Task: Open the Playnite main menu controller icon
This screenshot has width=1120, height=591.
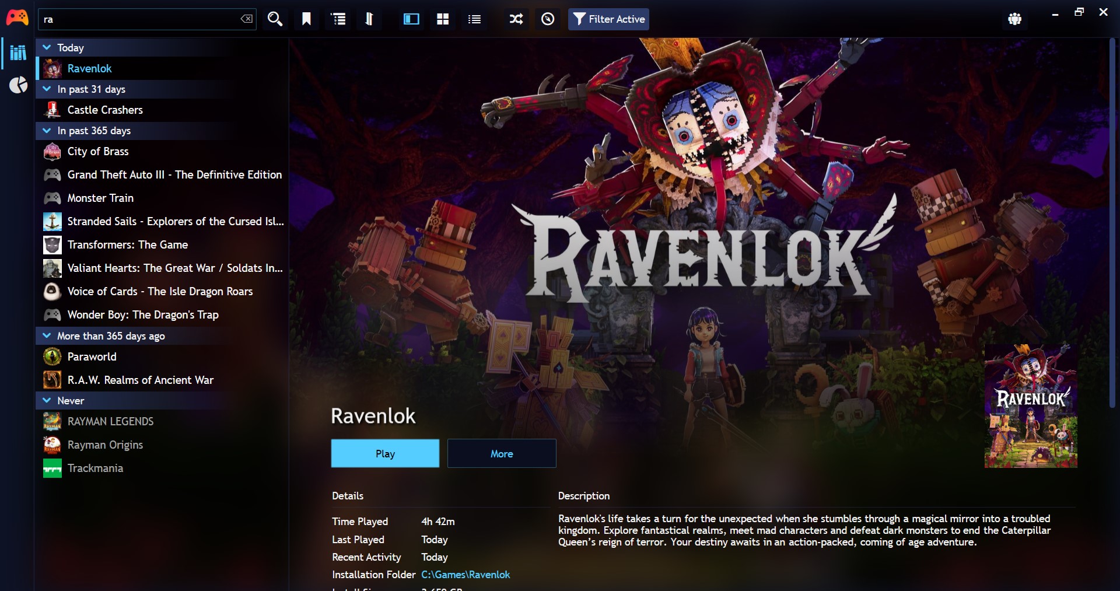Action: point(17,18)
